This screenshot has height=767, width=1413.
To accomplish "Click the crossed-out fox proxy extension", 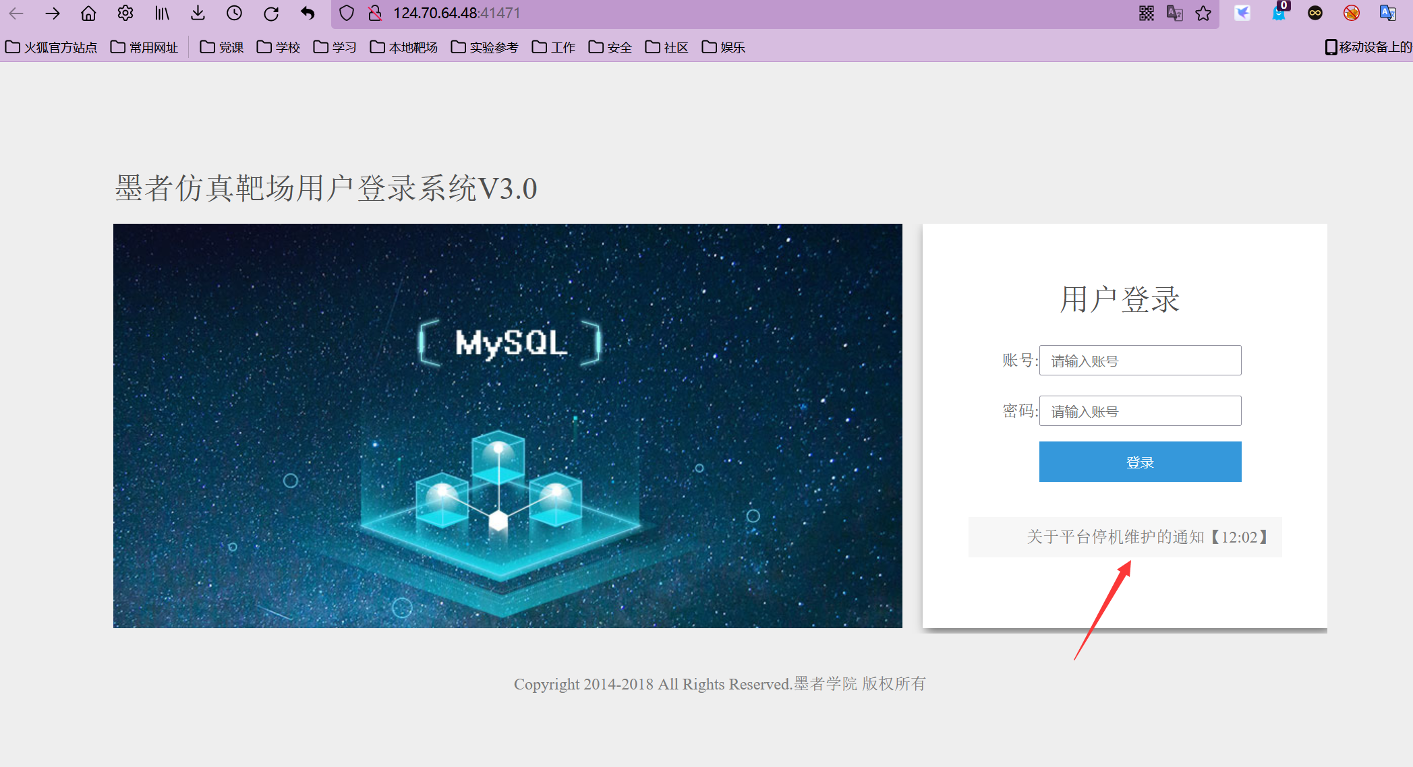I will pyautogui.click(x=1350, y=13).
